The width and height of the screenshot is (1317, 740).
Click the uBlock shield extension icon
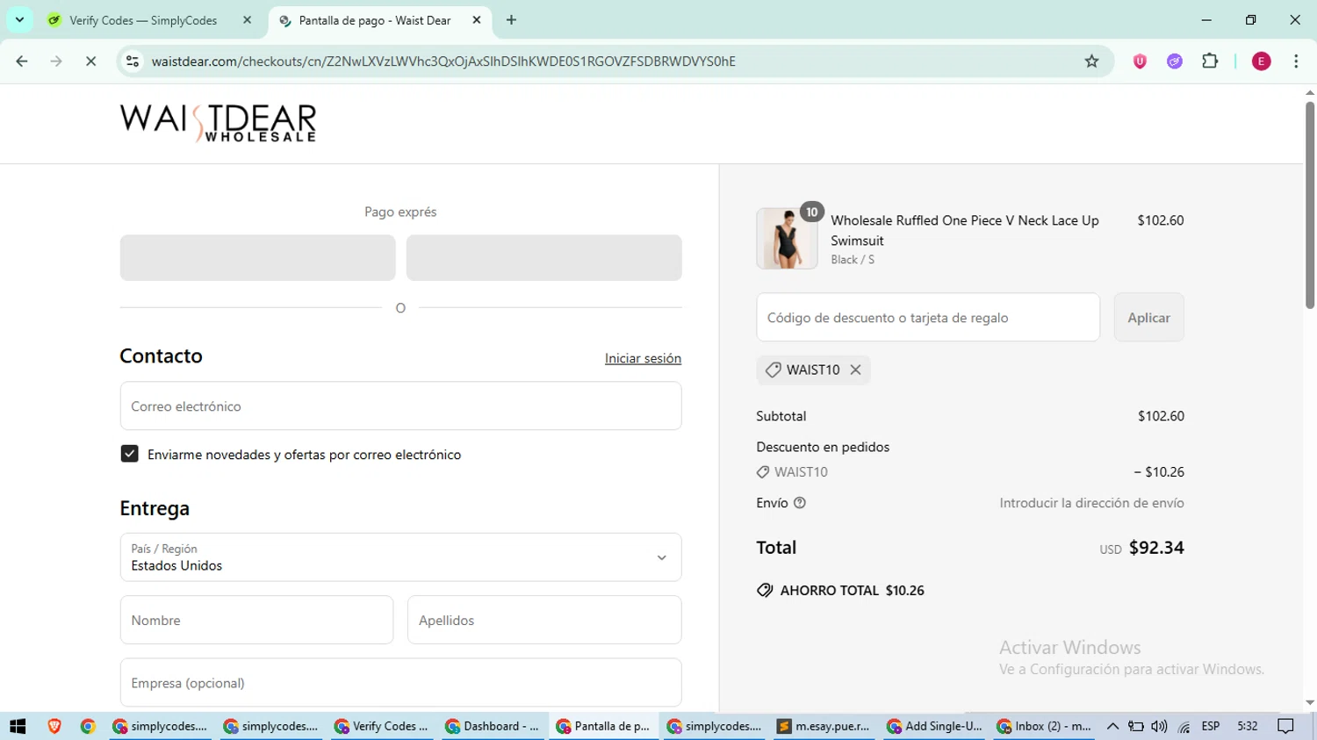1140,61
